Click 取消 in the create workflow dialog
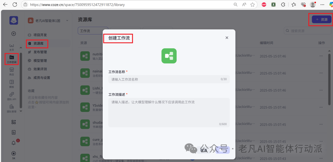333x162 pixels. click(x=204, y=150)
